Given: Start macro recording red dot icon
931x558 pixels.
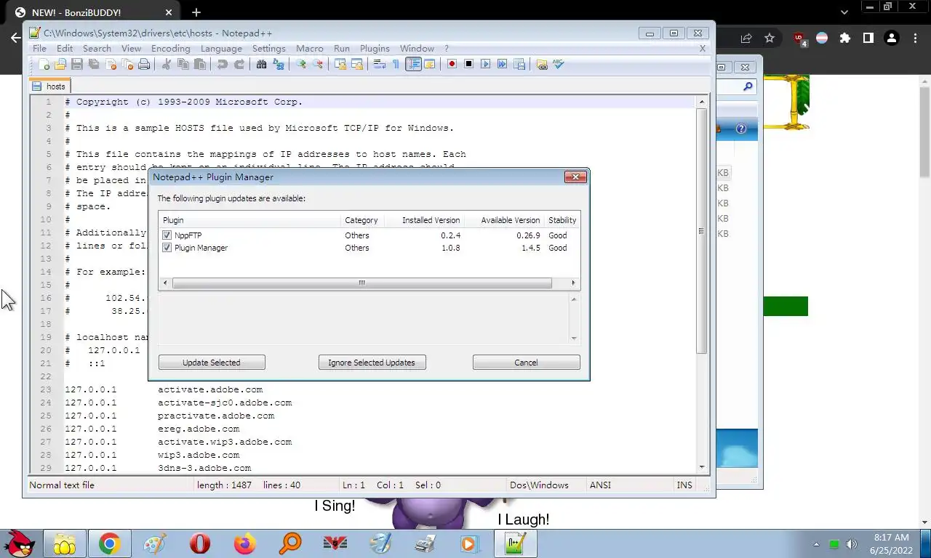Looking at the screenshot, I should 452,65.
